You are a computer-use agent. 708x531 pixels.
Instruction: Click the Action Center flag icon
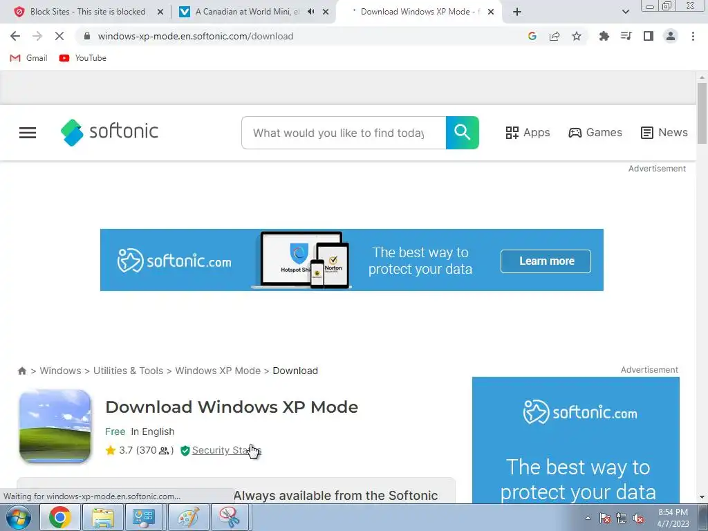pyautogui.click(x=605, y=518)
